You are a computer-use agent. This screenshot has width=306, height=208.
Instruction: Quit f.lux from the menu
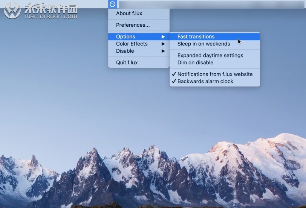pos(139,62)
